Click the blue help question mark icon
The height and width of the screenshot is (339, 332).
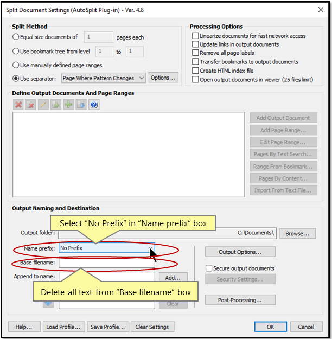94,105
